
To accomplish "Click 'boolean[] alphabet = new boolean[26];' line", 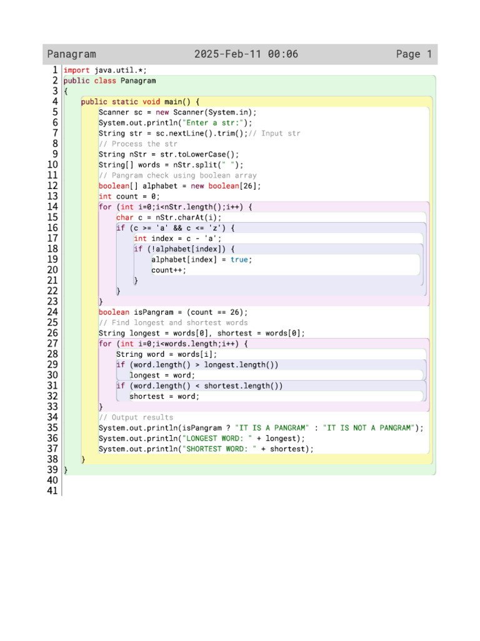I will tap(179, 186).
